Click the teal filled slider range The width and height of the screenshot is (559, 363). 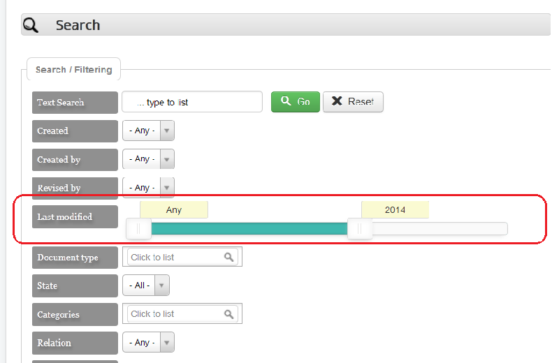[249, 229]
